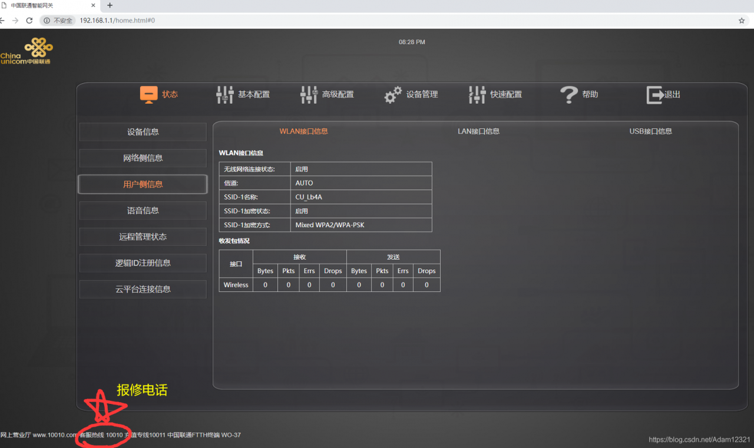Screen dimensions: 754x448
Task: Click the SSID-1名称 label cell
Action: pos(254,197)
